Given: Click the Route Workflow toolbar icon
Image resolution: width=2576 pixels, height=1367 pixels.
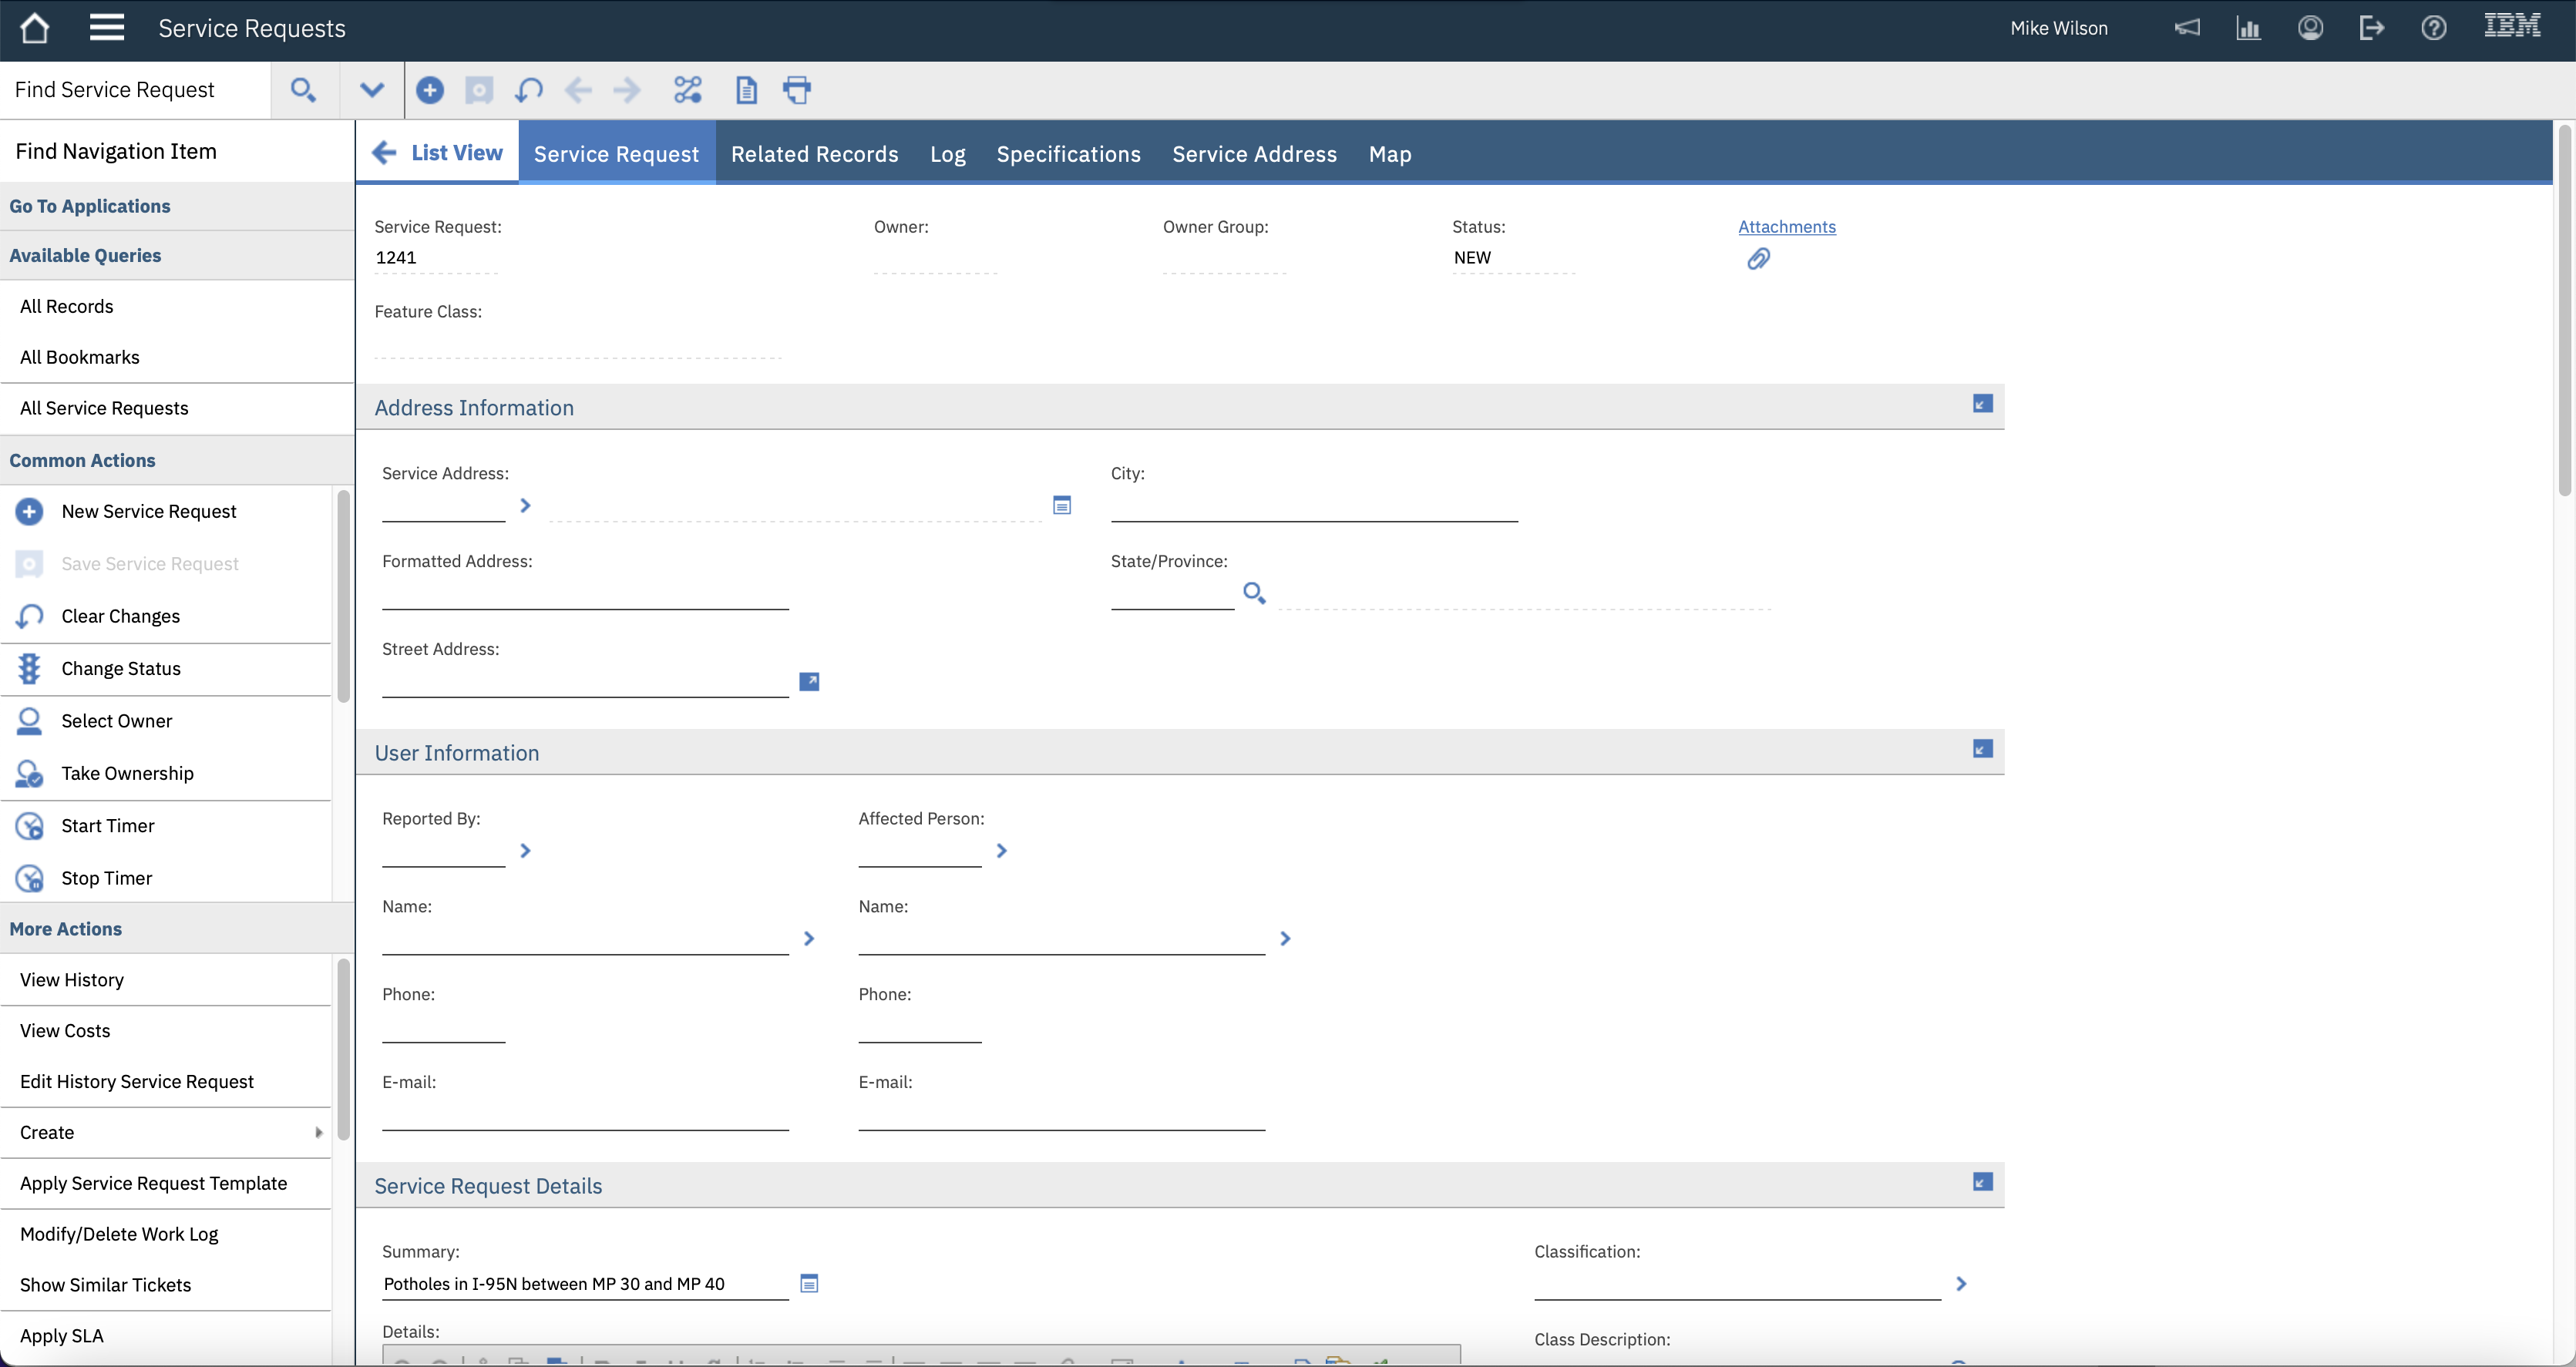Looking at the screenshot, I should coord(688,90).
